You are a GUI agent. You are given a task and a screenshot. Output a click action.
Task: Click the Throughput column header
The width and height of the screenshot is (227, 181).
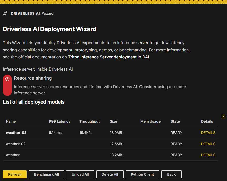(x=89, y=121)
